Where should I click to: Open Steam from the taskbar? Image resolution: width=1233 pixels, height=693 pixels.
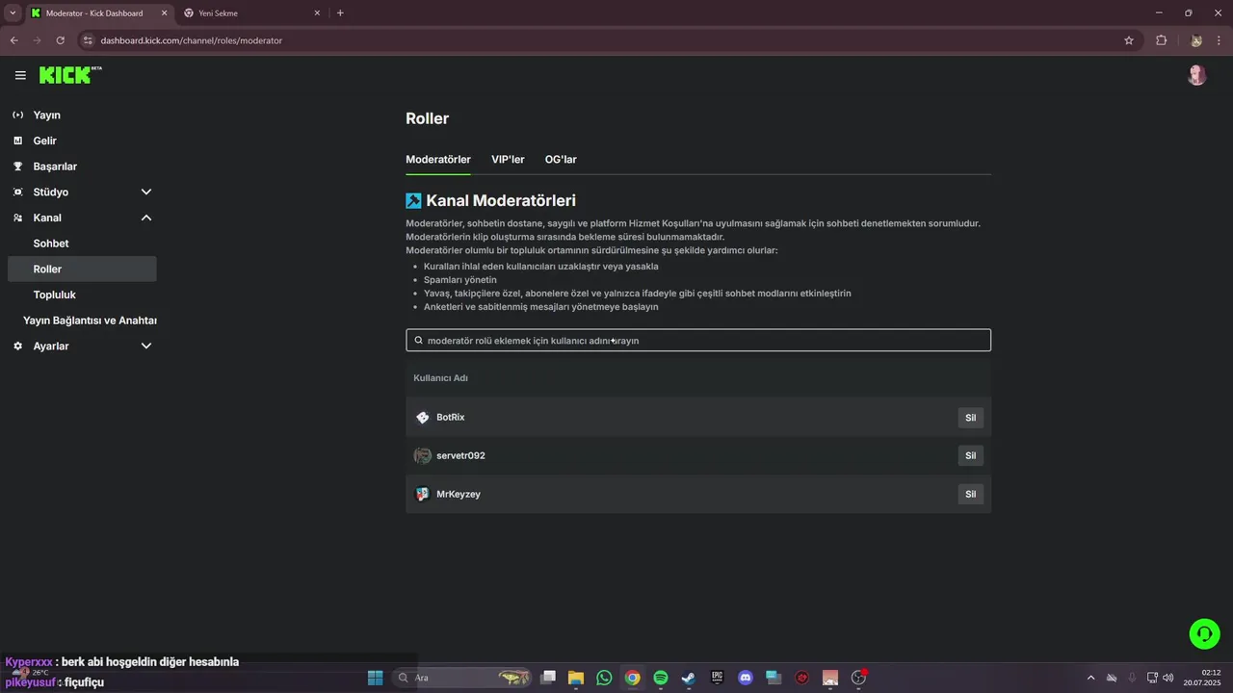tap(689, 678)
